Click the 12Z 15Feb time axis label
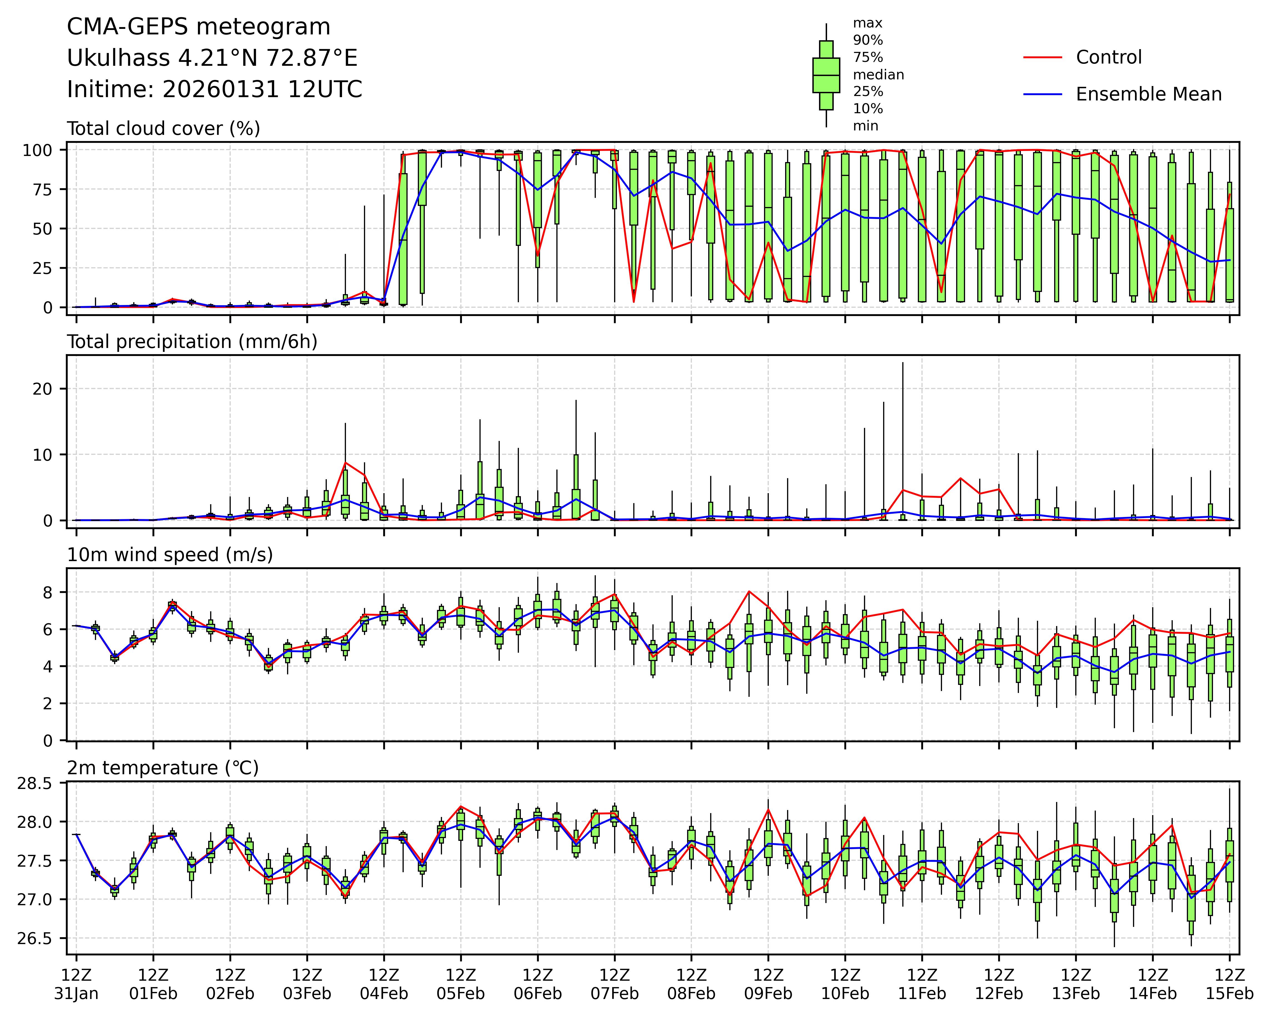Screen dimensions: 1271x1019 pyautogui.click(x=1229, y=984)
